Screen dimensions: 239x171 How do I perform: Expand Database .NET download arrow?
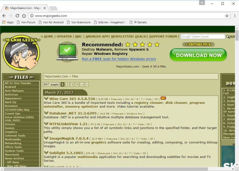(46, 113)
